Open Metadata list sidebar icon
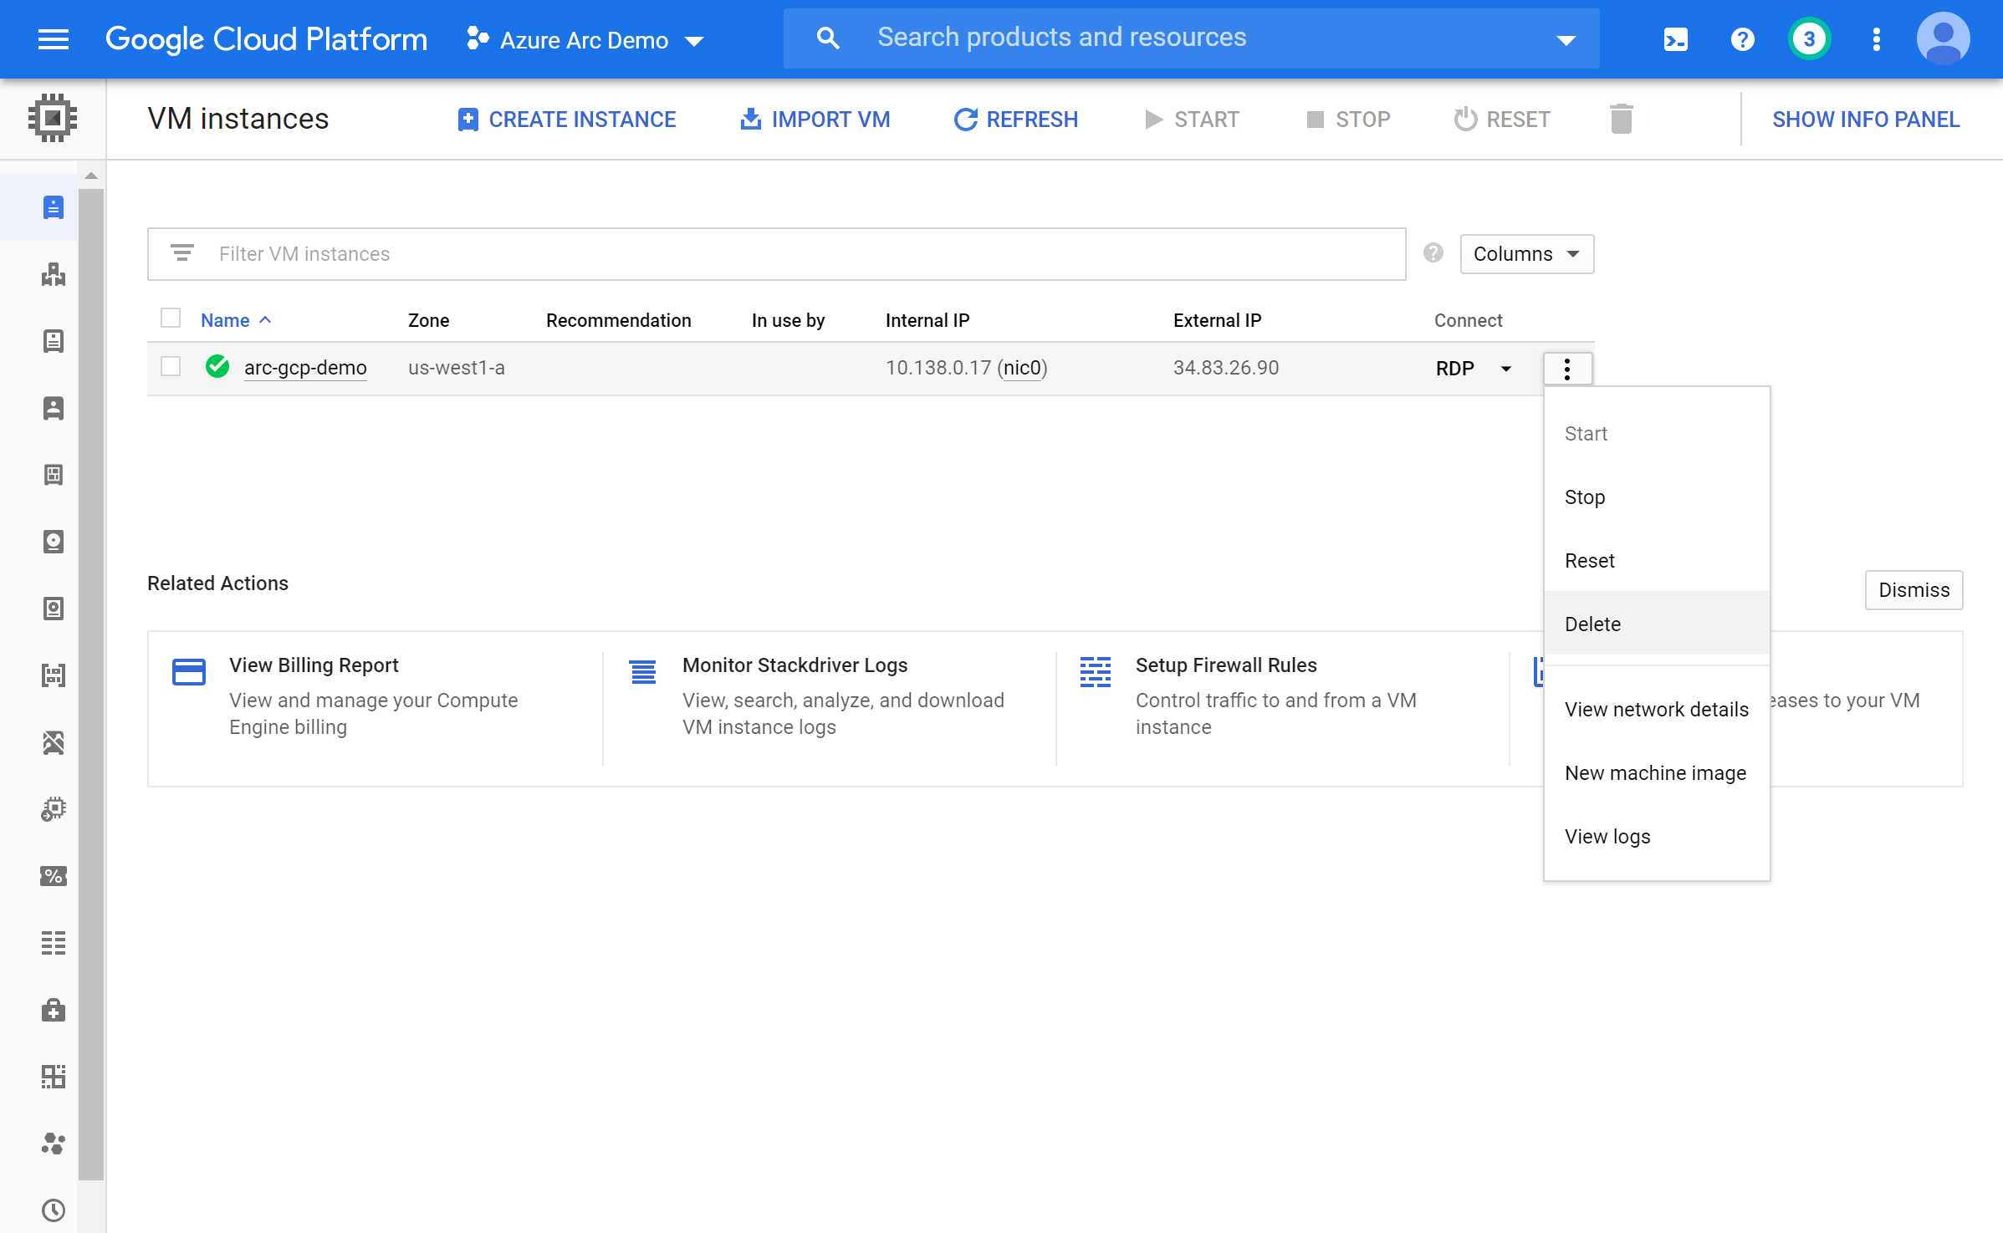The image size is (2003, 1233). (54, 943)
